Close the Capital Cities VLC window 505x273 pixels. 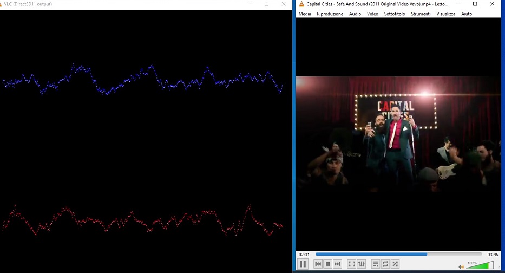(492, 4)
